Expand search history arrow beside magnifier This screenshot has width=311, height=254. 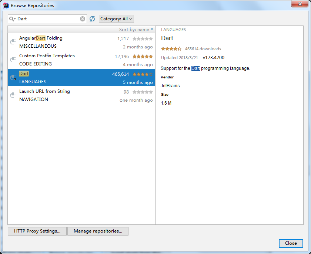coord(15,19)
